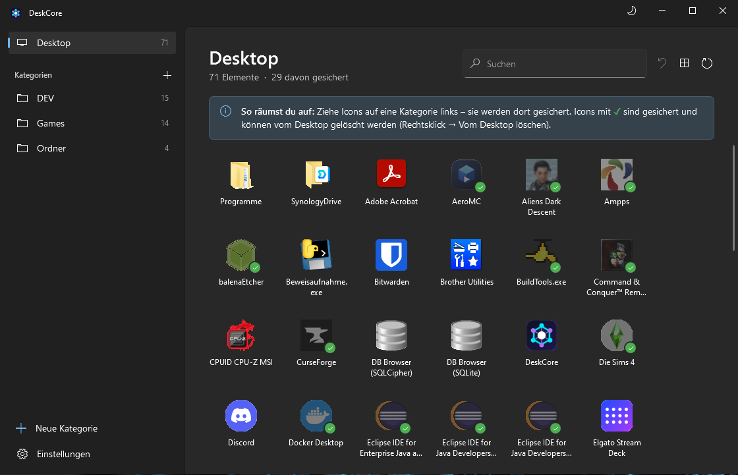Click the '29 davon gesichert' text
The image size is (738, 475).
pos(310,77)
